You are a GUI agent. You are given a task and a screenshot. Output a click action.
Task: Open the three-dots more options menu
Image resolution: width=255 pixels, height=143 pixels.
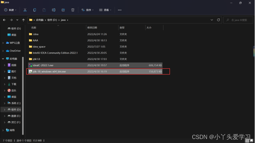pyautogui.click(x=120, y=10)
